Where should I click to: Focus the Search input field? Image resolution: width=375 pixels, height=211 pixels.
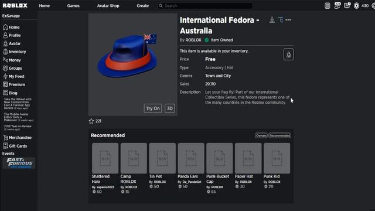[205, 6]
